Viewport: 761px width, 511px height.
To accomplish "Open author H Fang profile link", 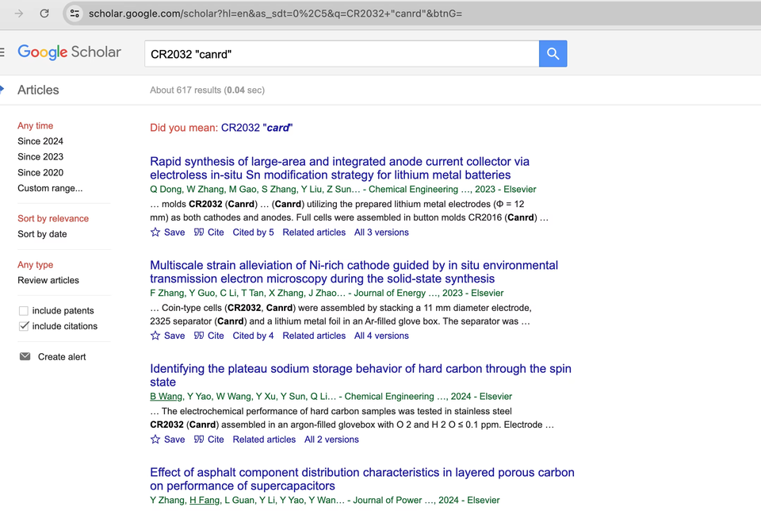I will 205,500.
